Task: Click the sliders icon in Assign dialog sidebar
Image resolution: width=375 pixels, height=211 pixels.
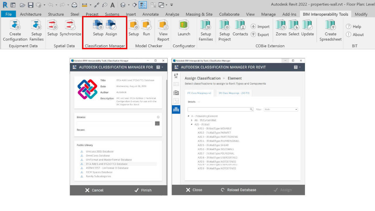Action: (176, 76)
